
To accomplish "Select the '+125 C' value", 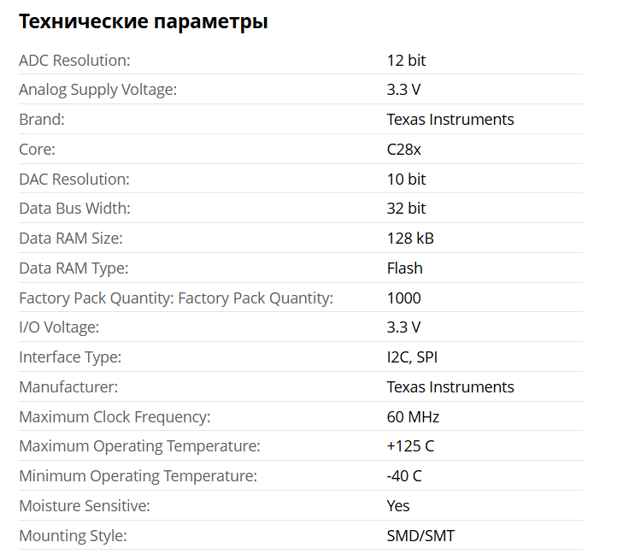I will click(410, 446).
